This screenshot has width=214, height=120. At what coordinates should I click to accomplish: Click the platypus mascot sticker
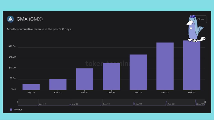click(194, 29)
